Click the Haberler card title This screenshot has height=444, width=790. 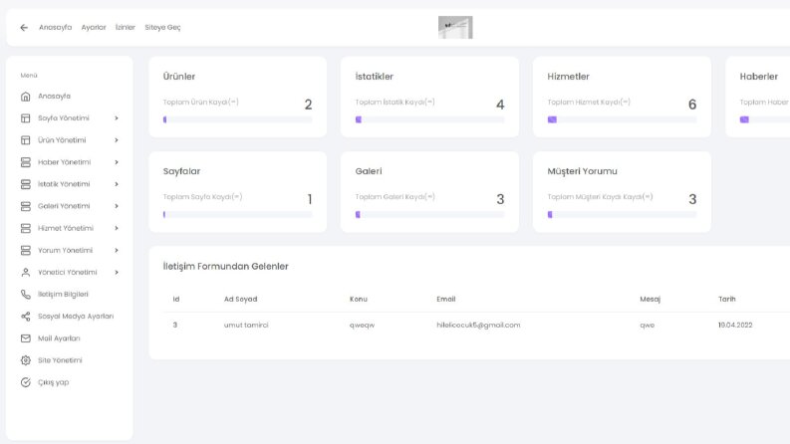coord(759,77)
